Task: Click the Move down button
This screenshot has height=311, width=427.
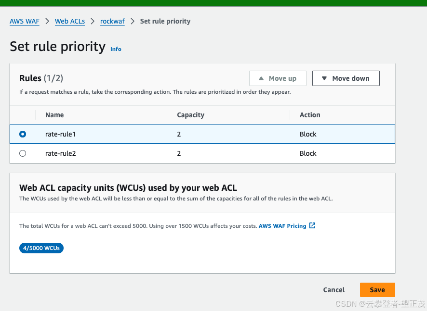Action: 346,78
